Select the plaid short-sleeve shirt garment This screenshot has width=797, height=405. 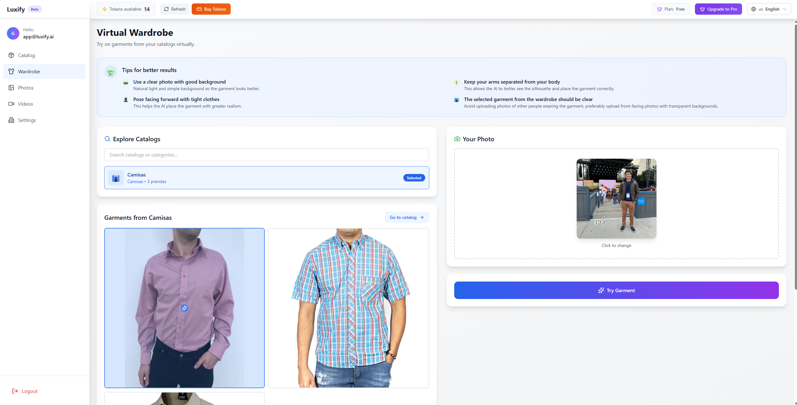click(x=349, y=308)
